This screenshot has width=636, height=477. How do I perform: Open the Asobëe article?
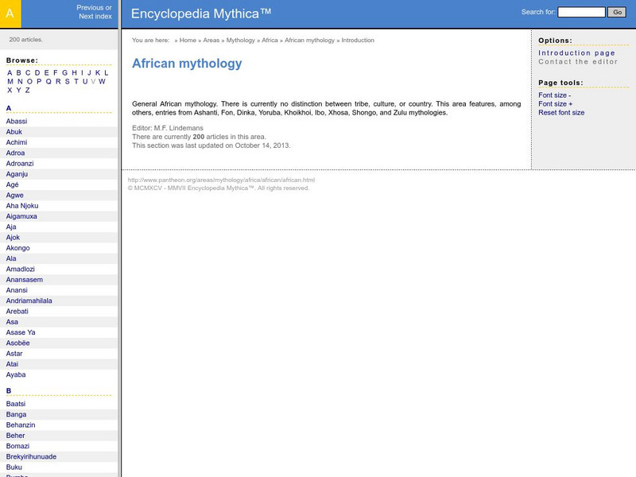pyautogui.click(x=17, y=343)
